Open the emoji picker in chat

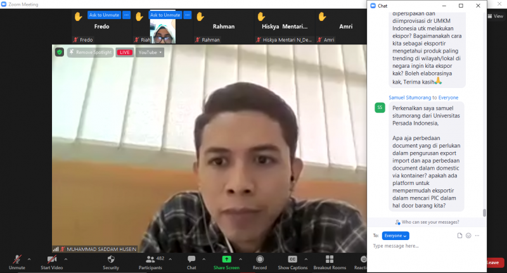coord(468,236)
